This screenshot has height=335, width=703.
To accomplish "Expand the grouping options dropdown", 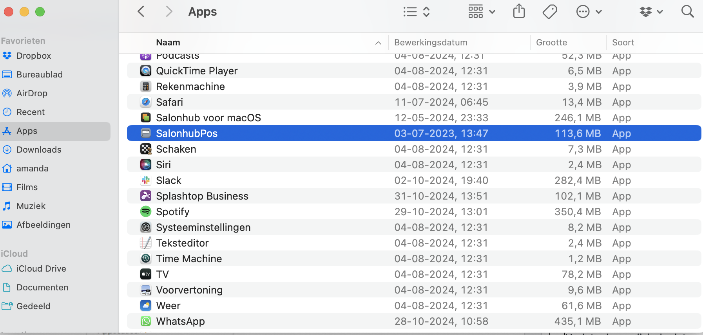I will coord(482,12).
